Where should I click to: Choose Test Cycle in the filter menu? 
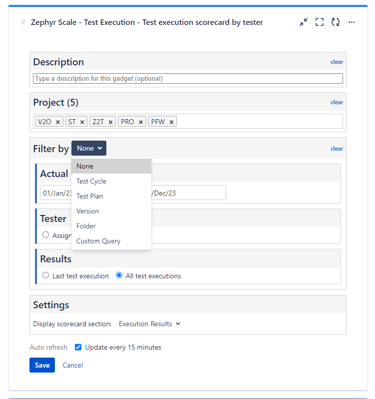(111, 181)
